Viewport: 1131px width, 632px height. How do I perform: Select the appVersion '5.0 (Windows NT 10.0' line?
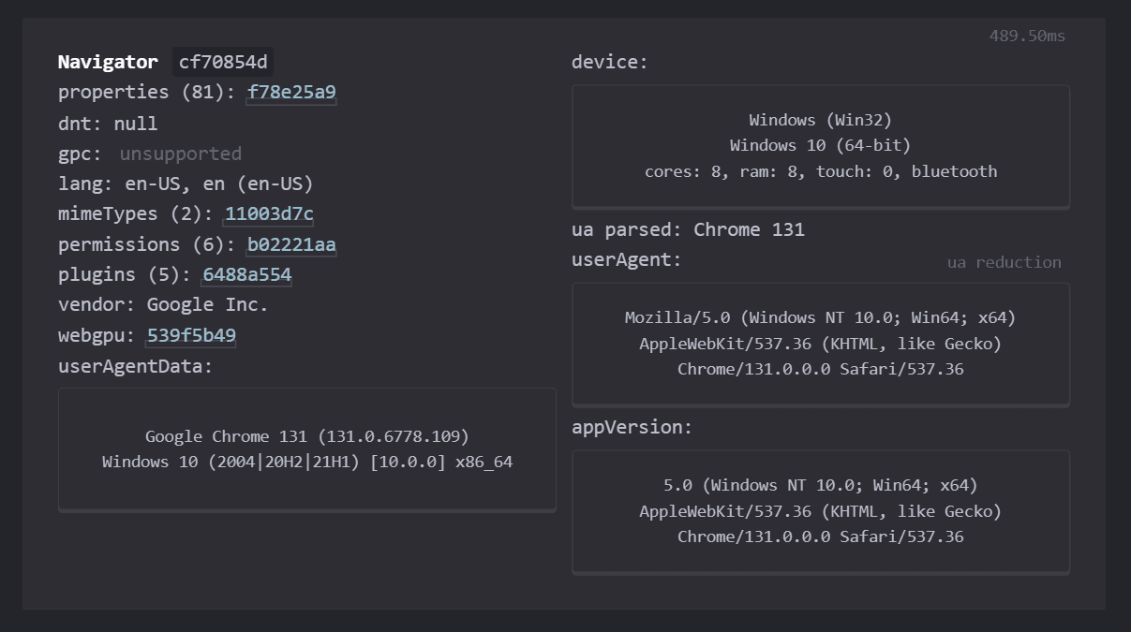tap(821, 485)
